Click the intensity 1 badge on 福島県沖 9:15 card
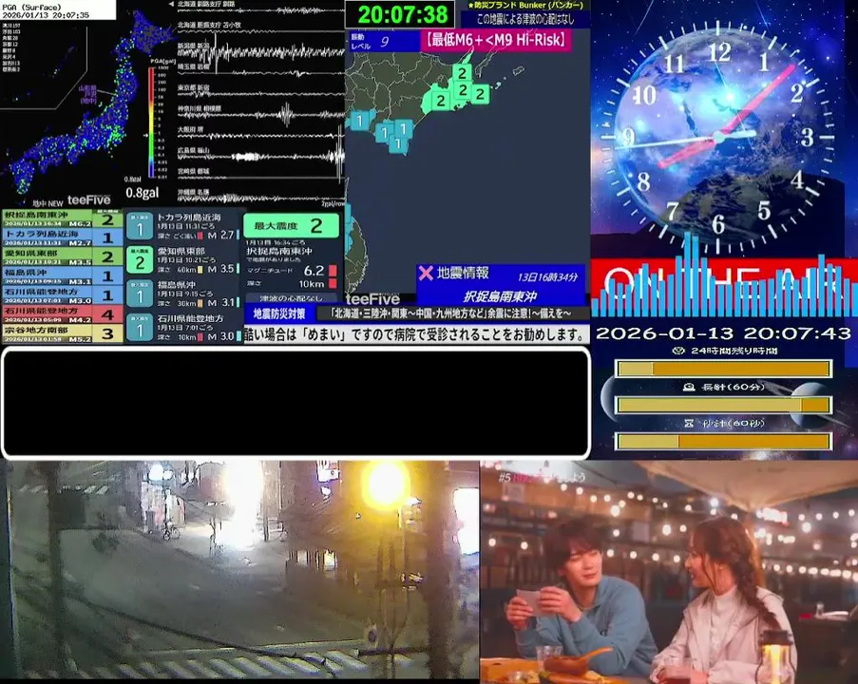Viewport: 858px width, 684px height. [140, 294]
